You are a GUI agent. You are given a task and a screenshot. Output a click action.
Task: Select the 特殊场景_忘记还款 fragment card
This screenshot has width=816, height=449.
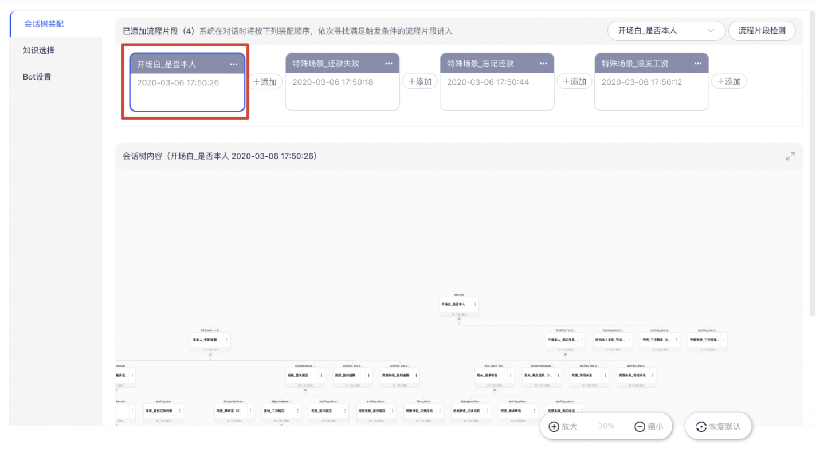tap(497, 81)
